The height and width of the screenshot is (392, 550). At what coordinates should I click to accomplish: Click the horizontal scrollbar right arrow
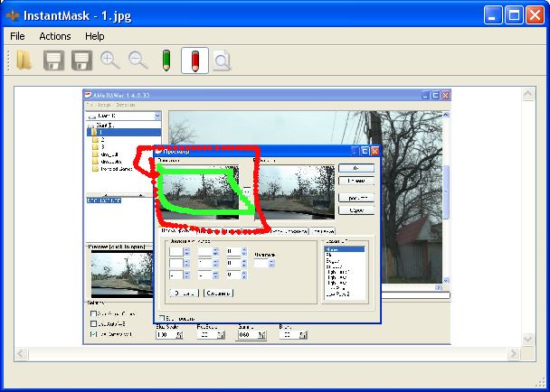[513, 352]
